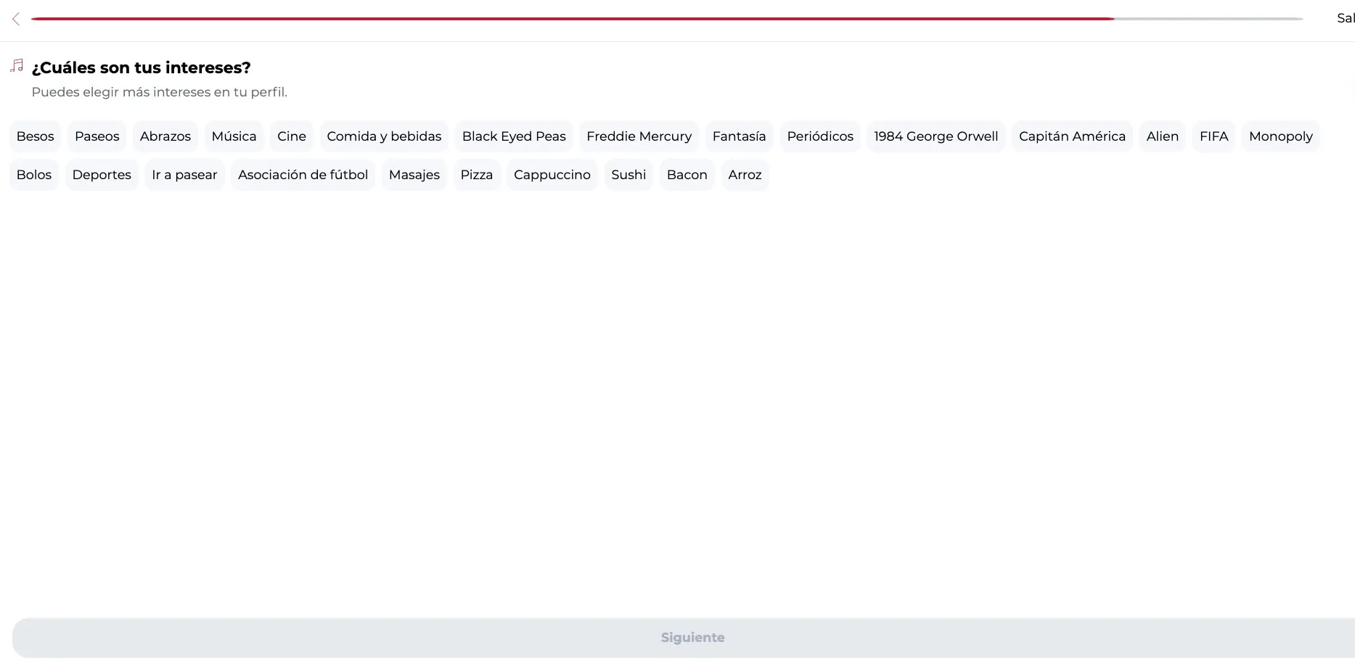Select the Sushi chip

coord(629,175)
